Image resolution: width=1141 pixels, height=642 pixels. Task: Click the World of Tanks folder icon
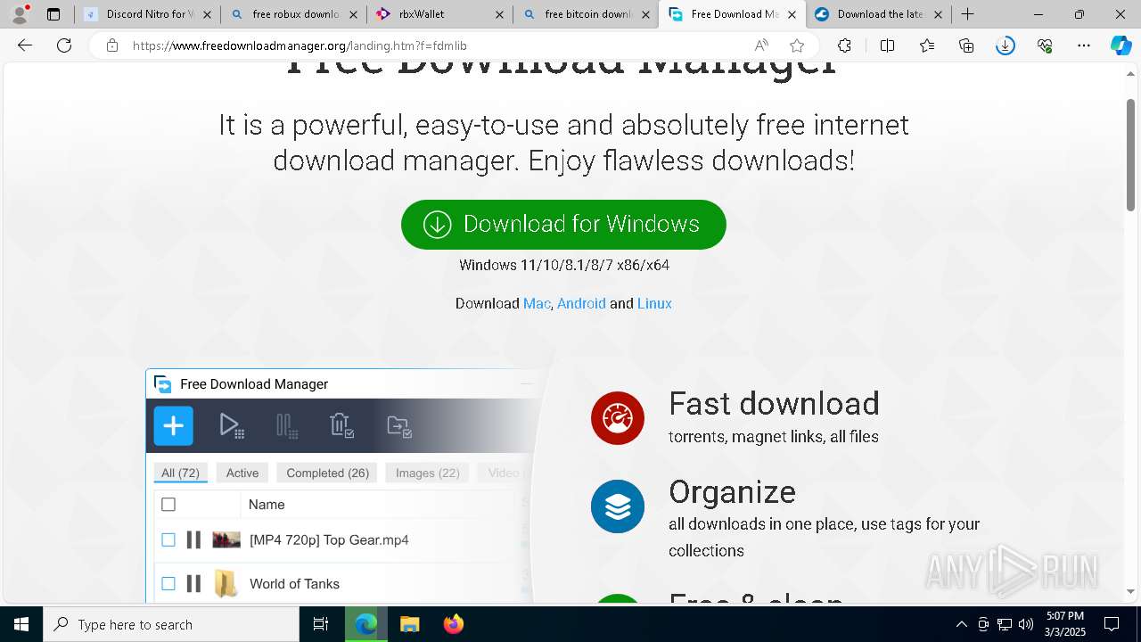pos(226,584)
